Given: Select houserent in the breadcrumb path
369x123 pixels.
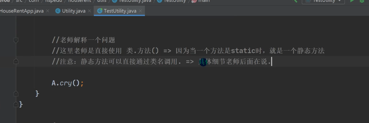Looking at the screenshot, I should pyautogui.click(x=79, y=1).
